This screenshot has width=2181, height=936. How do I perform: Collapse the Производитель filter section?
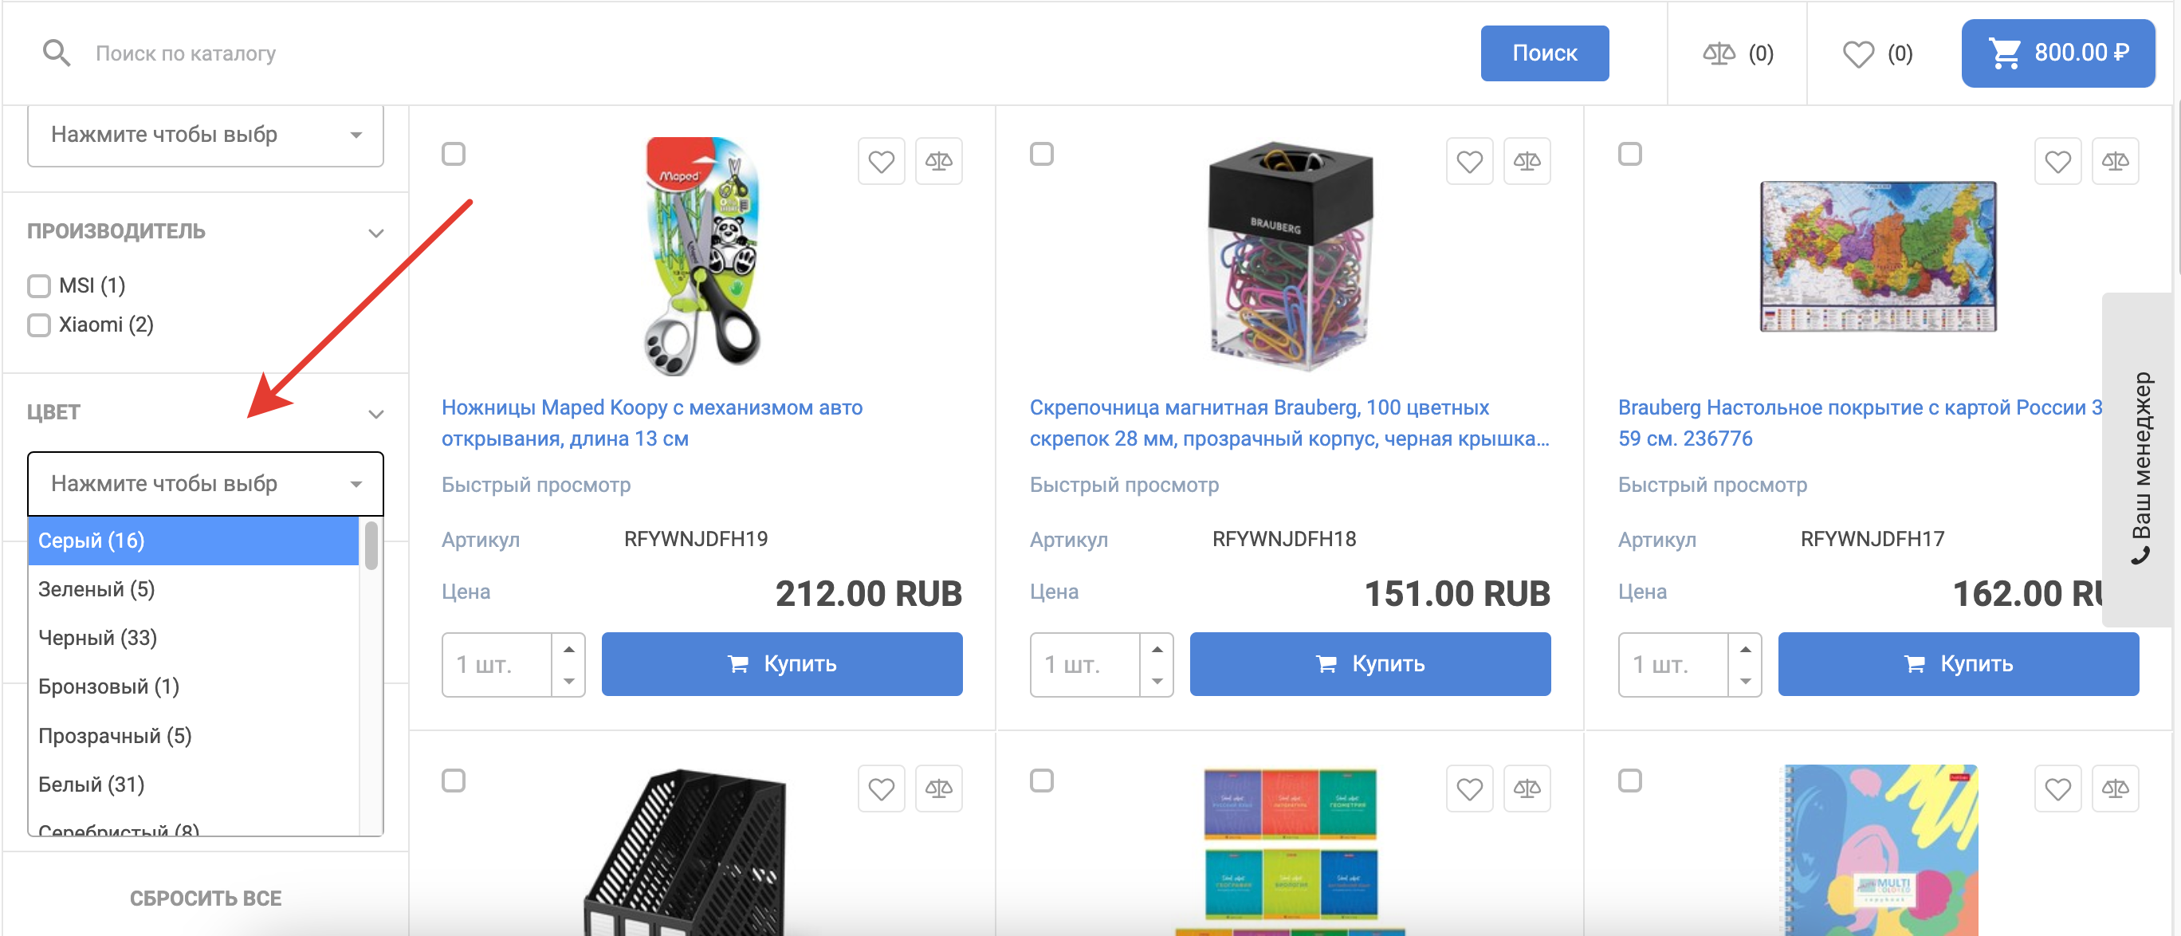click(x=376, y=233)
